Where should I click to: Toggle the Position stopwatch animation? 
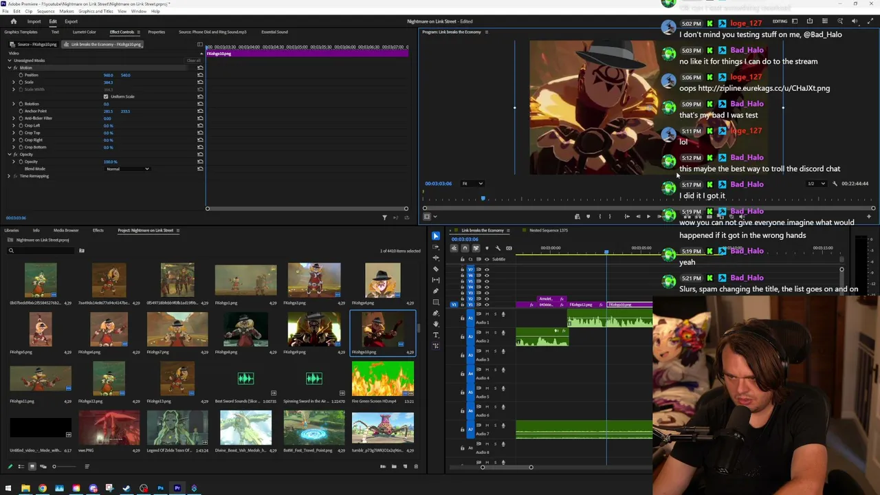pyautogui.click(x=21, y=75)
